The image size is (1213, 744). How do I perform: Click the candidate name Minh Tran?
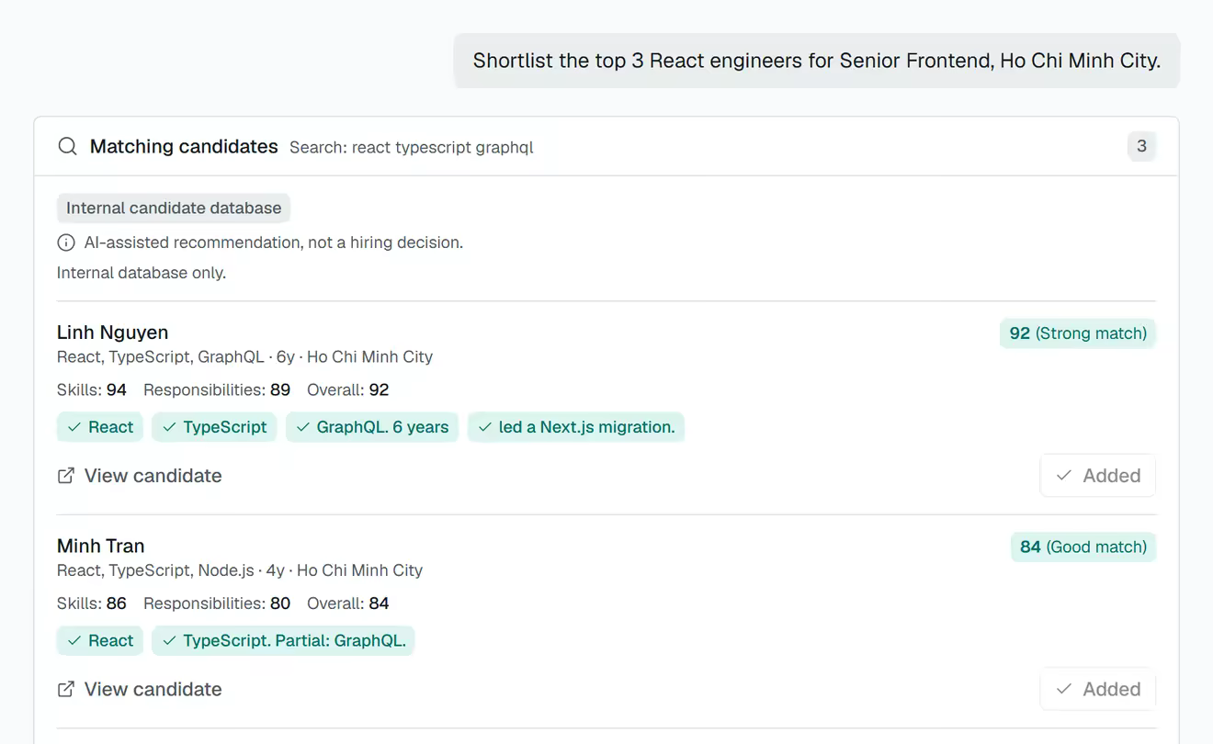click(x=101, y=546)
